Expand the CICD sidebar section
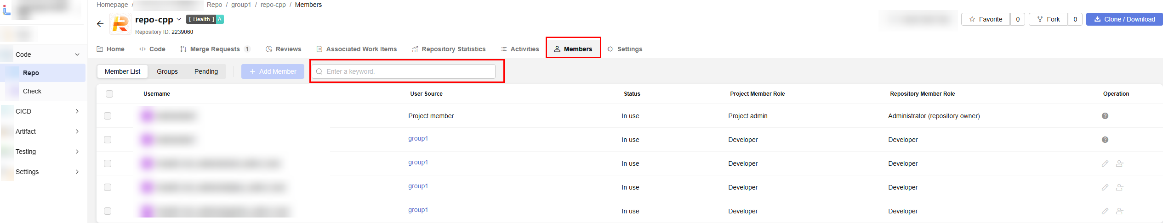Viewport: 1163px width, 223px height. pos(77,111)
